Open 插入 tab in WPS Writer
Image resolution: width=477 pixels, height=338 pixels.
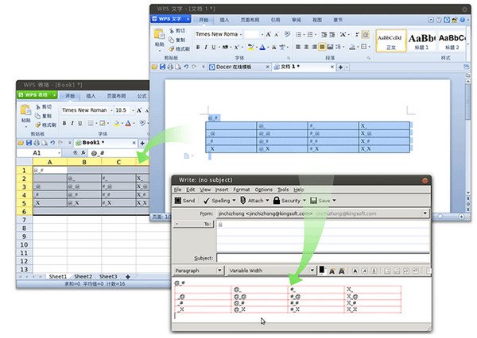pos(224,20)
